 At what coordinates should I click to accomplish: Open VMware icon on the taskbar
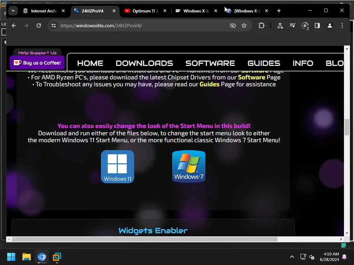coord(57,257)
